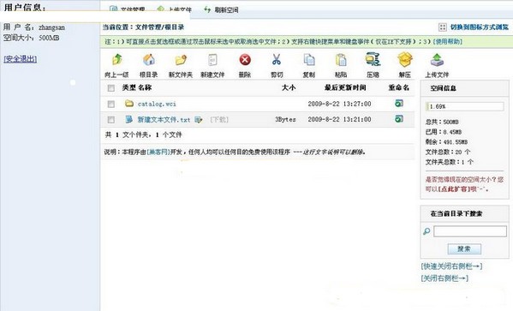This screenshot has height=311, width=513.
Task: Click the 切换到图标方式浏览 link
Action: [x=480, y=27]
